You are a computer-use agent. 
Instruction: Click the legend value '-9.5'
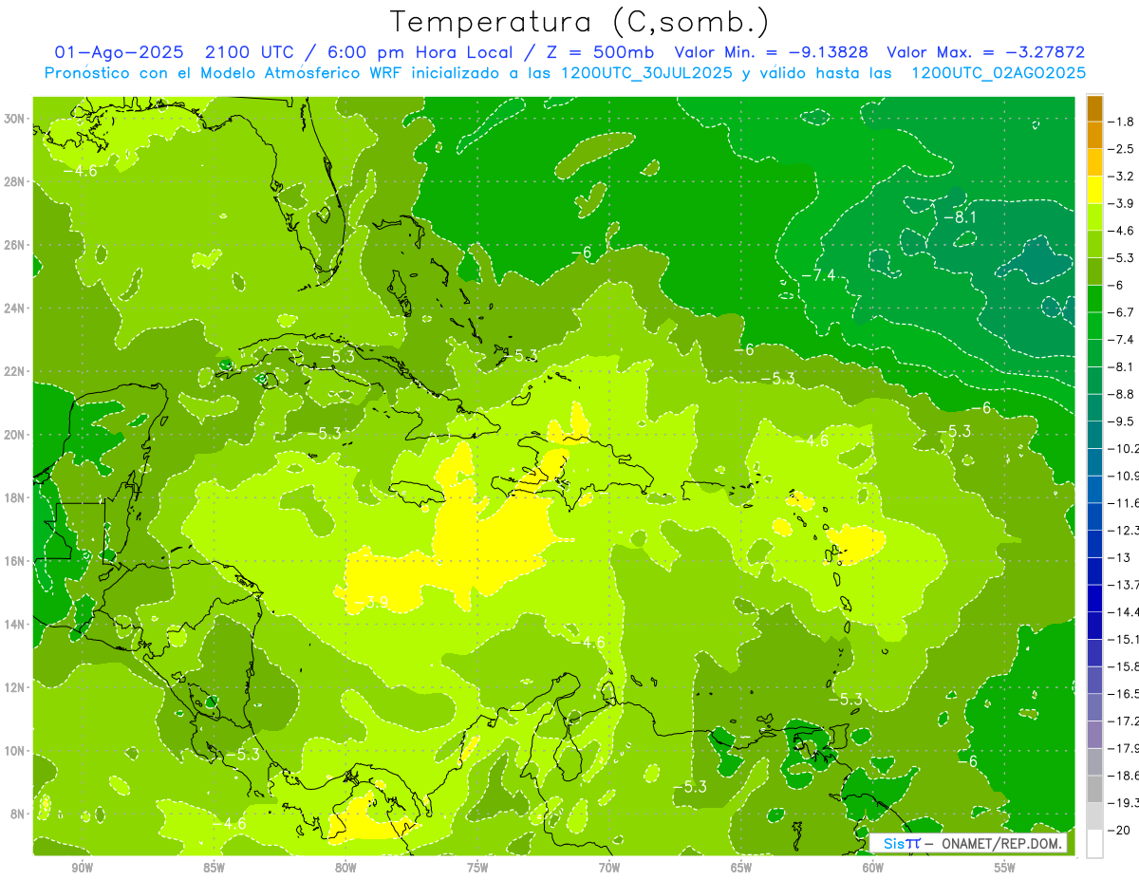[1121, 421]
